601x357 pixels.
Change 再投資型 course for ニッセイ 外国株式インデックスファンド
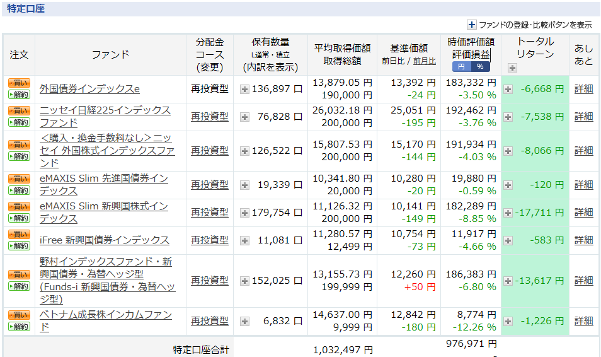click(x=210, y=151)
